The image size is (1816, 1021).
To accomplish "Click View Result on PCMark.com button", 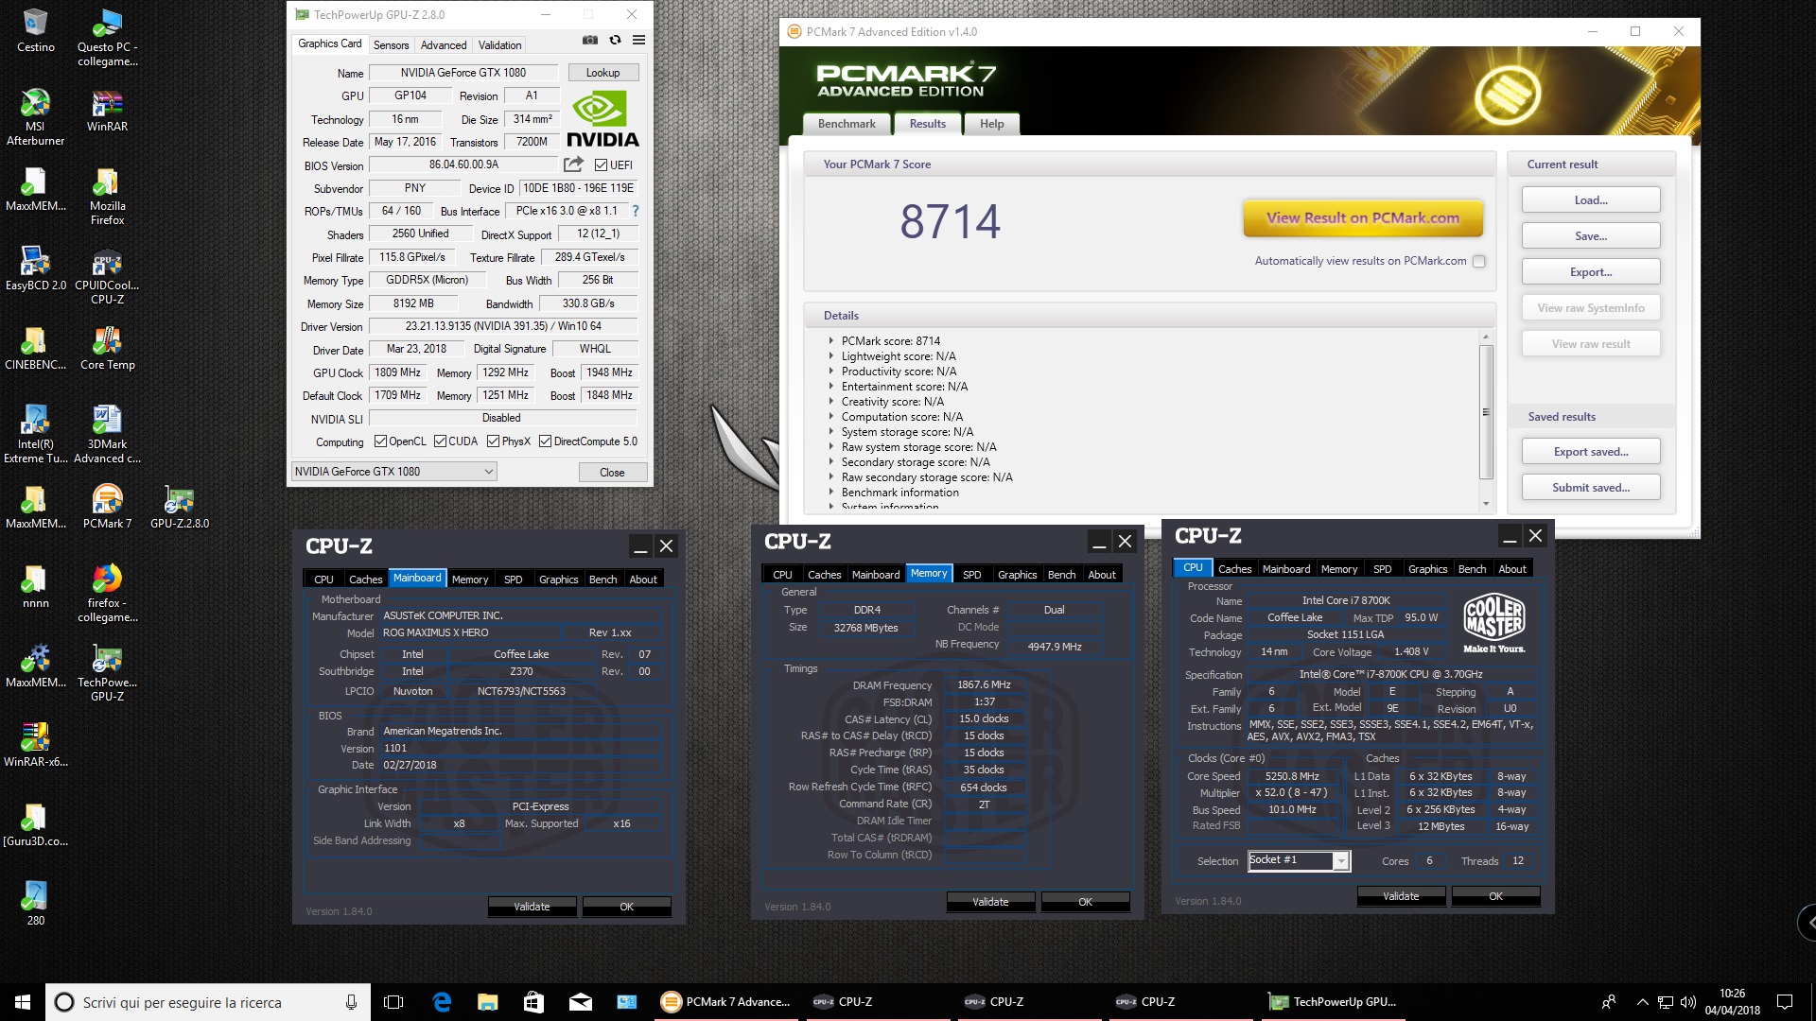I will pyautogui.click(x=1363, y=218).
